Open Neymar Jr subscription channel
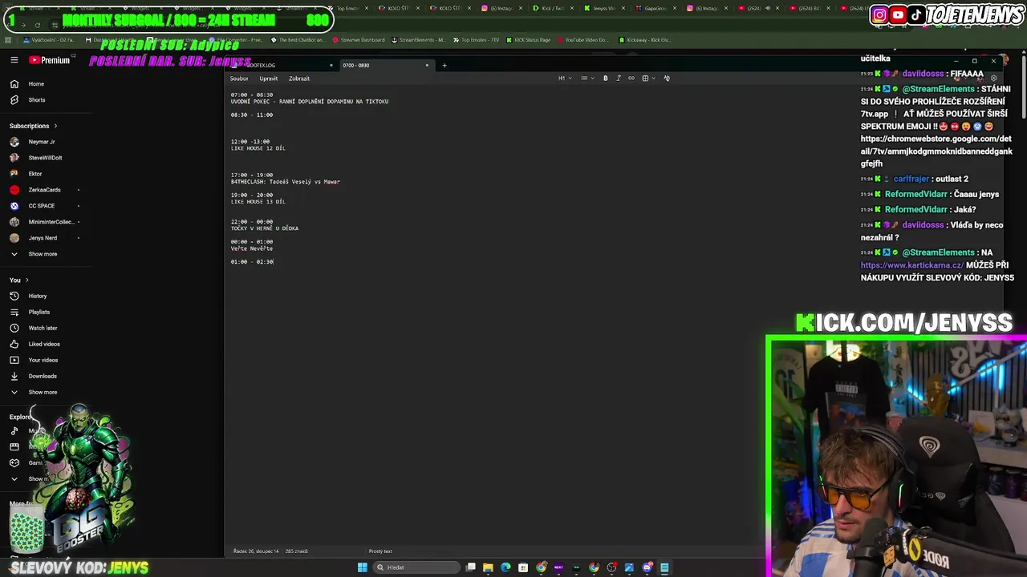 [42, 142]
